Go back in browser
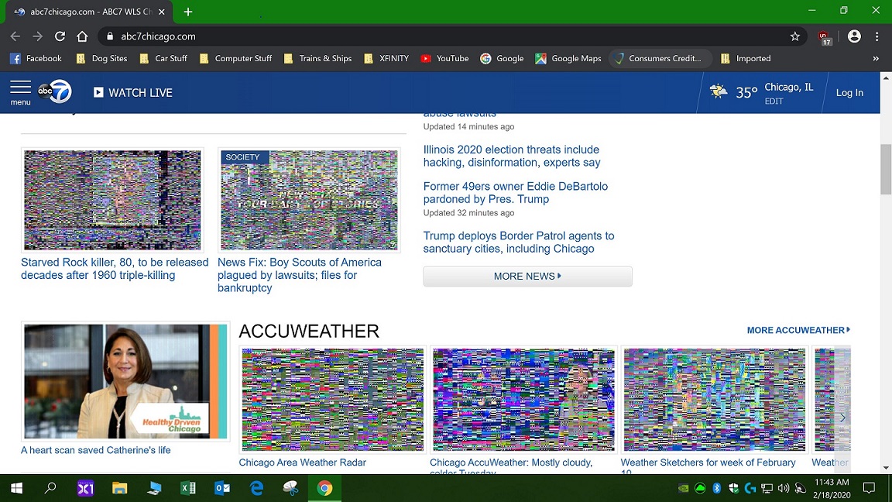The height and width of the screenshot is (502, 892). (x=15, y=36)
